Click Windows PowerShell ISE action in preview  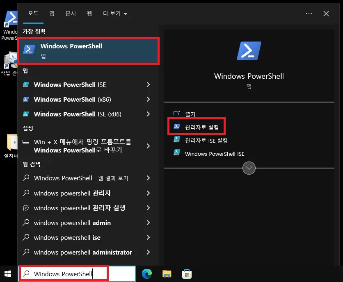pyautogui.click(x=215, y=154)
